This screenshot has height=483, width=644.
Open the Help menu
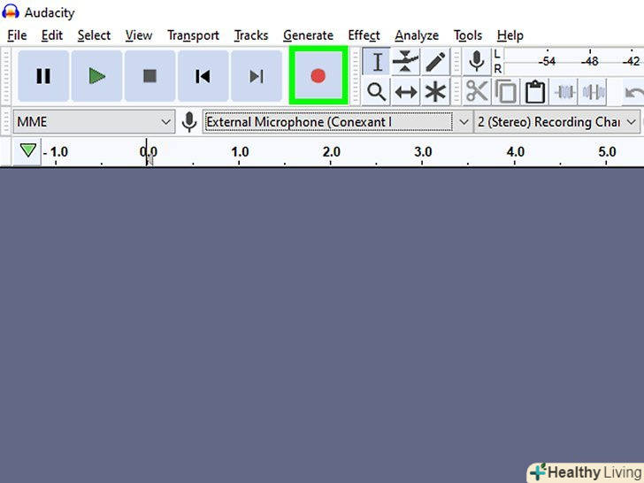510,35
